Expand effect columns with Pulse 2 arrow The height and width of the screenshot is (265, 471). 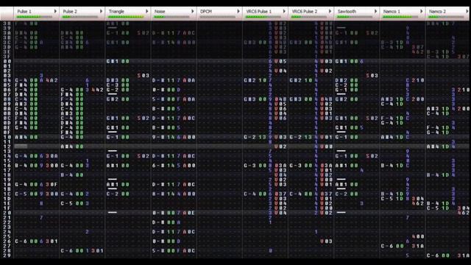[101, 11]
